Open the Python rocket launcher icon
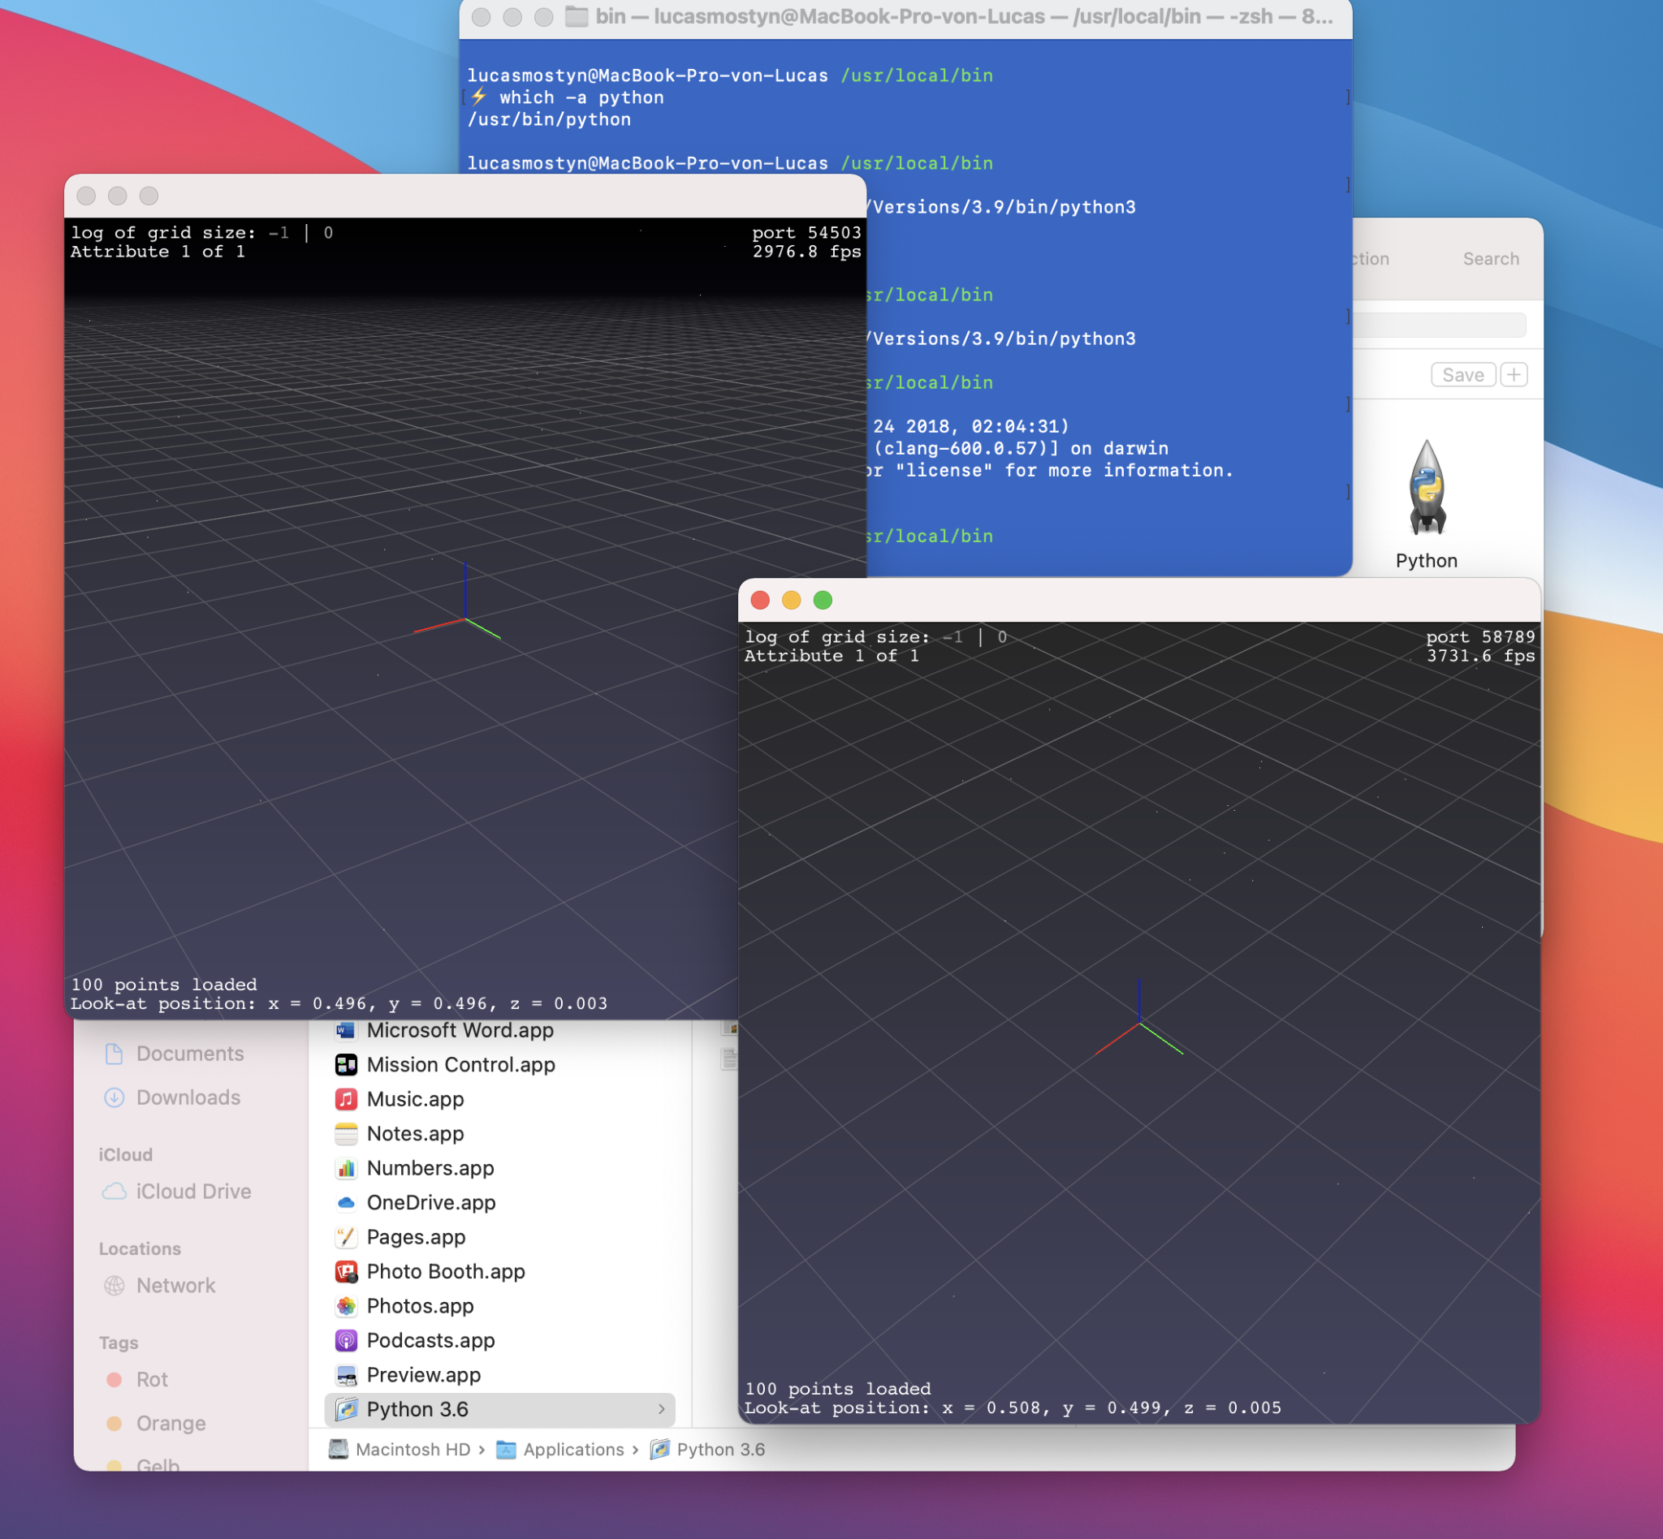The width and height of the screenshot is (1663, 1539). click(x=1427, y=488)
